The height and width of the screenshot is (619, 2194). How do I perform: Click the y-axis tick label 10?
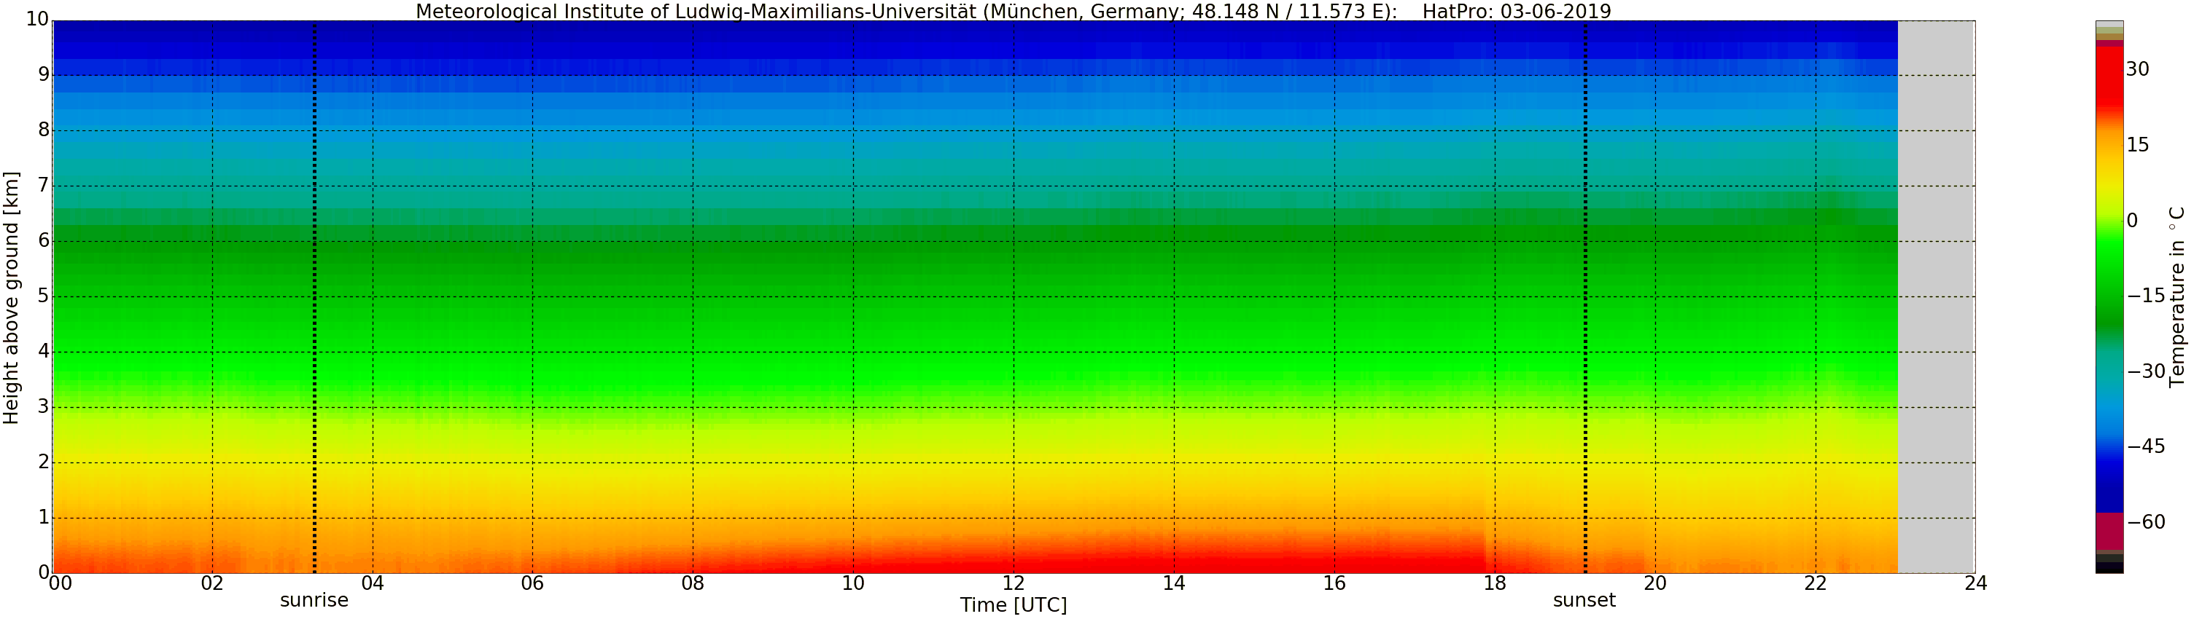coord(37,19)
